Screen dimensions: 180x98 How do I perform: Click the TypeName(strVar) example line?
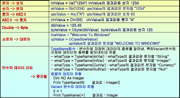[110, 57]
